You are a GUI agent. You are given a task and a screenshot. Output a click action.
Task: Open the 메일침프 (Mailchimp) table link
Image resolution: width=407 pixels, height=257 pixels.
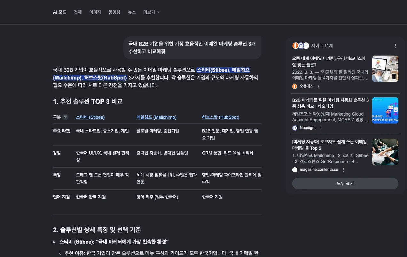tap(156, 117)
